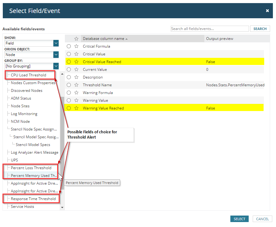Favorite the Warning Value Reached star
This screenshot has width=276, height=227.
(x=76, y=108)
